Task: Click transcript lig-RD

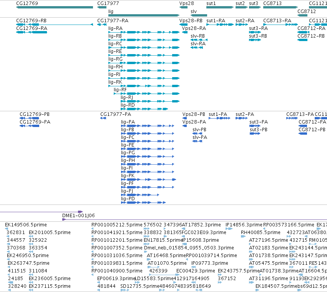Action: [x=144, y=109]
